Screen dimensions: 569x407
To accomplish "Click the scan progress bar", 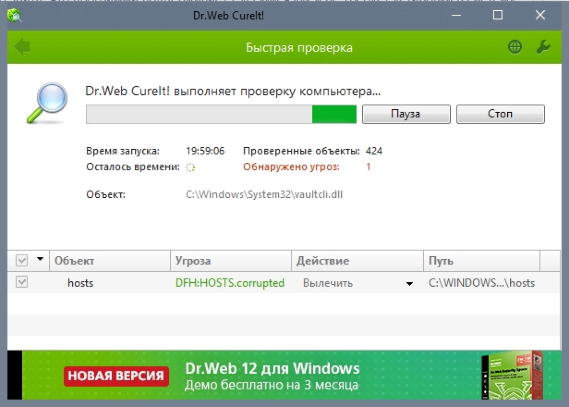I will pyautogui.click(x=221, y=114).
